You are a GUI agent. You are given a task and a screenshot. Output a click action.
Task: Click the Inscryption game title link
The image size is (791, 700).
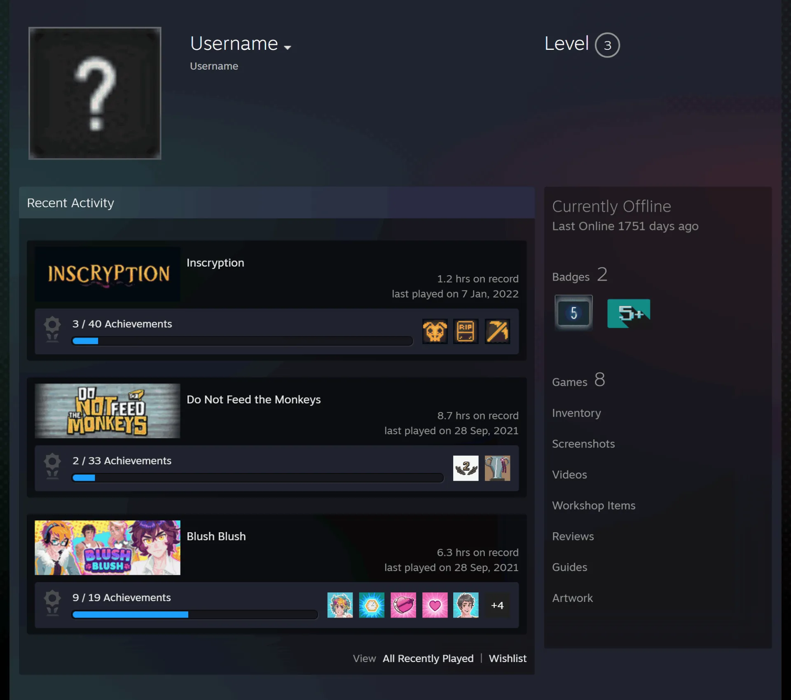(215, 262)
